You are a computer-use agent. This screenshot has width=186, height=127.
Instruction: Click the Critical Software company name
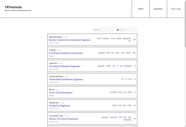[x=56, y=76]
